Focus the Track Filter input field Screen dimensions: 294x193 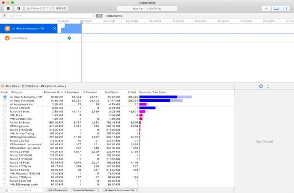point(50,15)
